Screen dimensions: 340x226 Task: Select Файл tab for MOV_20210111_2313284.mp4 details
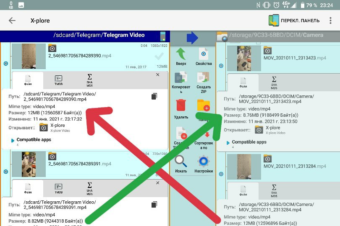coord(243,191)
